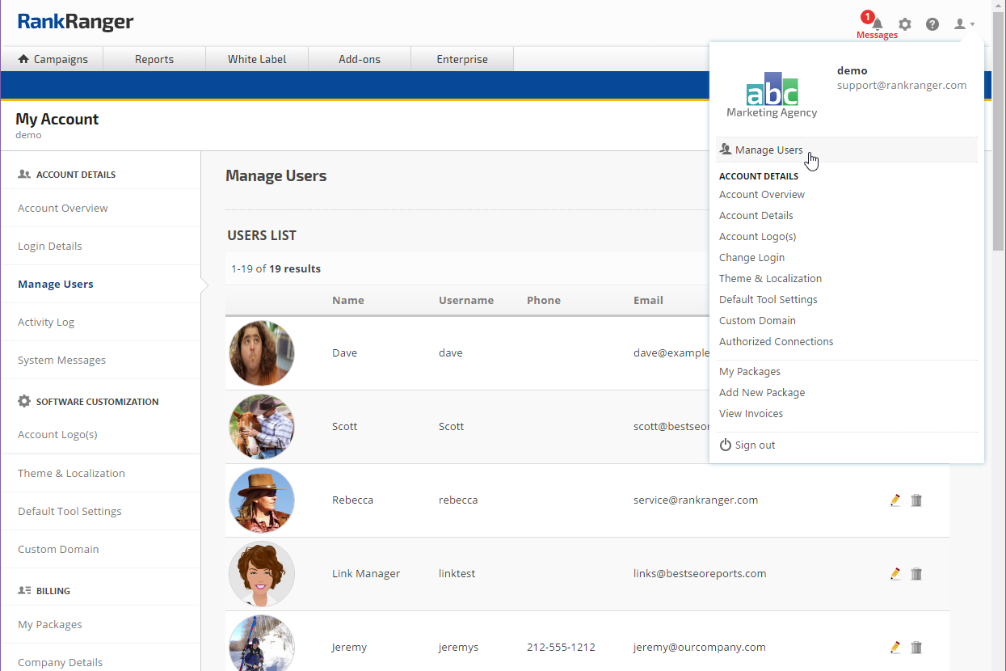Delete Jeremy's user via trash icon
The height and width of the screenshot is (671, 1006).
point(916,648)
